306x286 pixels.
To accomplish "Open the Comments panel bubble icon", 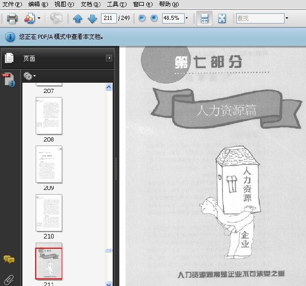I will click(9, 259).
